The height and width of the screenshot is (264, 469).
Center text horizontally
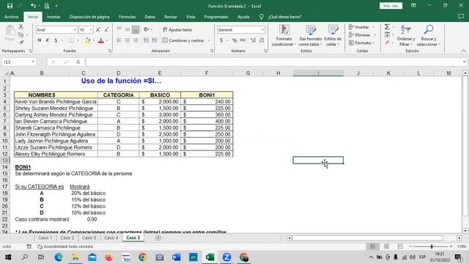click(127, 40)
